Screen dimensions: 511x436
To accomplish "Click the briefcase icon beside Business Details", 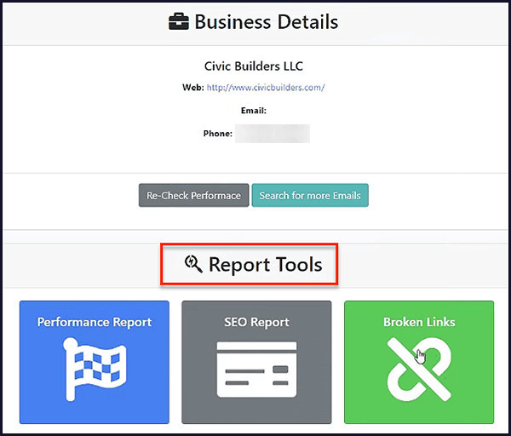I will (x=179, y=21).
